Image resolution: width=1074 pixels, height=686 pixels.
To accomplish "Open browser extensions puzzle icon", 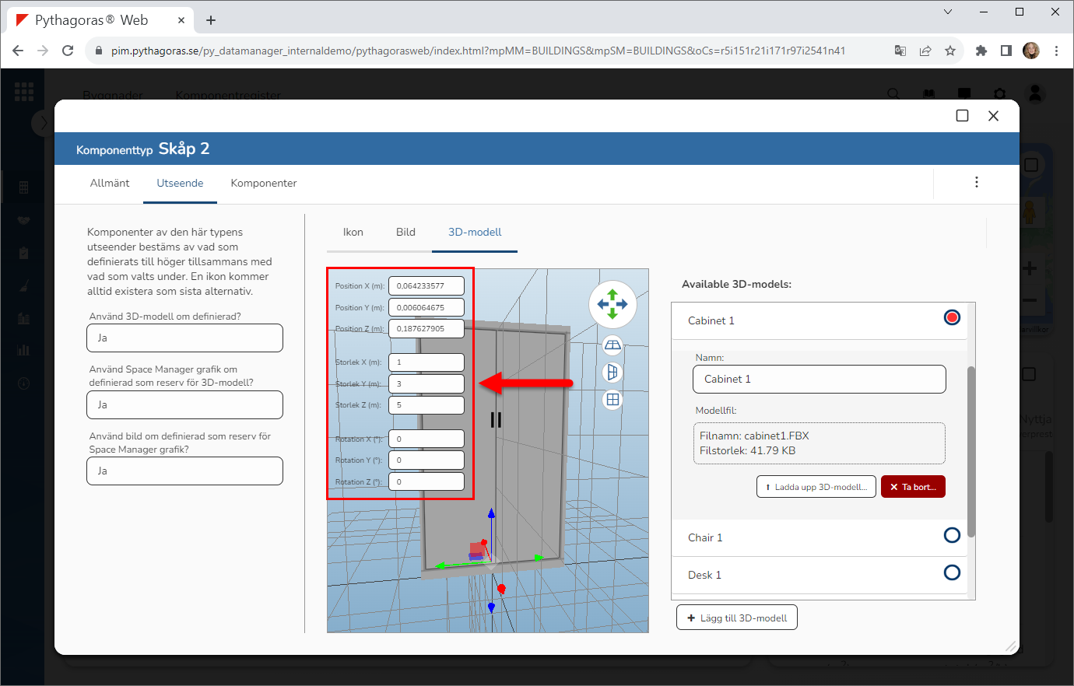I will pyautogui.click(x=981, y=51).
